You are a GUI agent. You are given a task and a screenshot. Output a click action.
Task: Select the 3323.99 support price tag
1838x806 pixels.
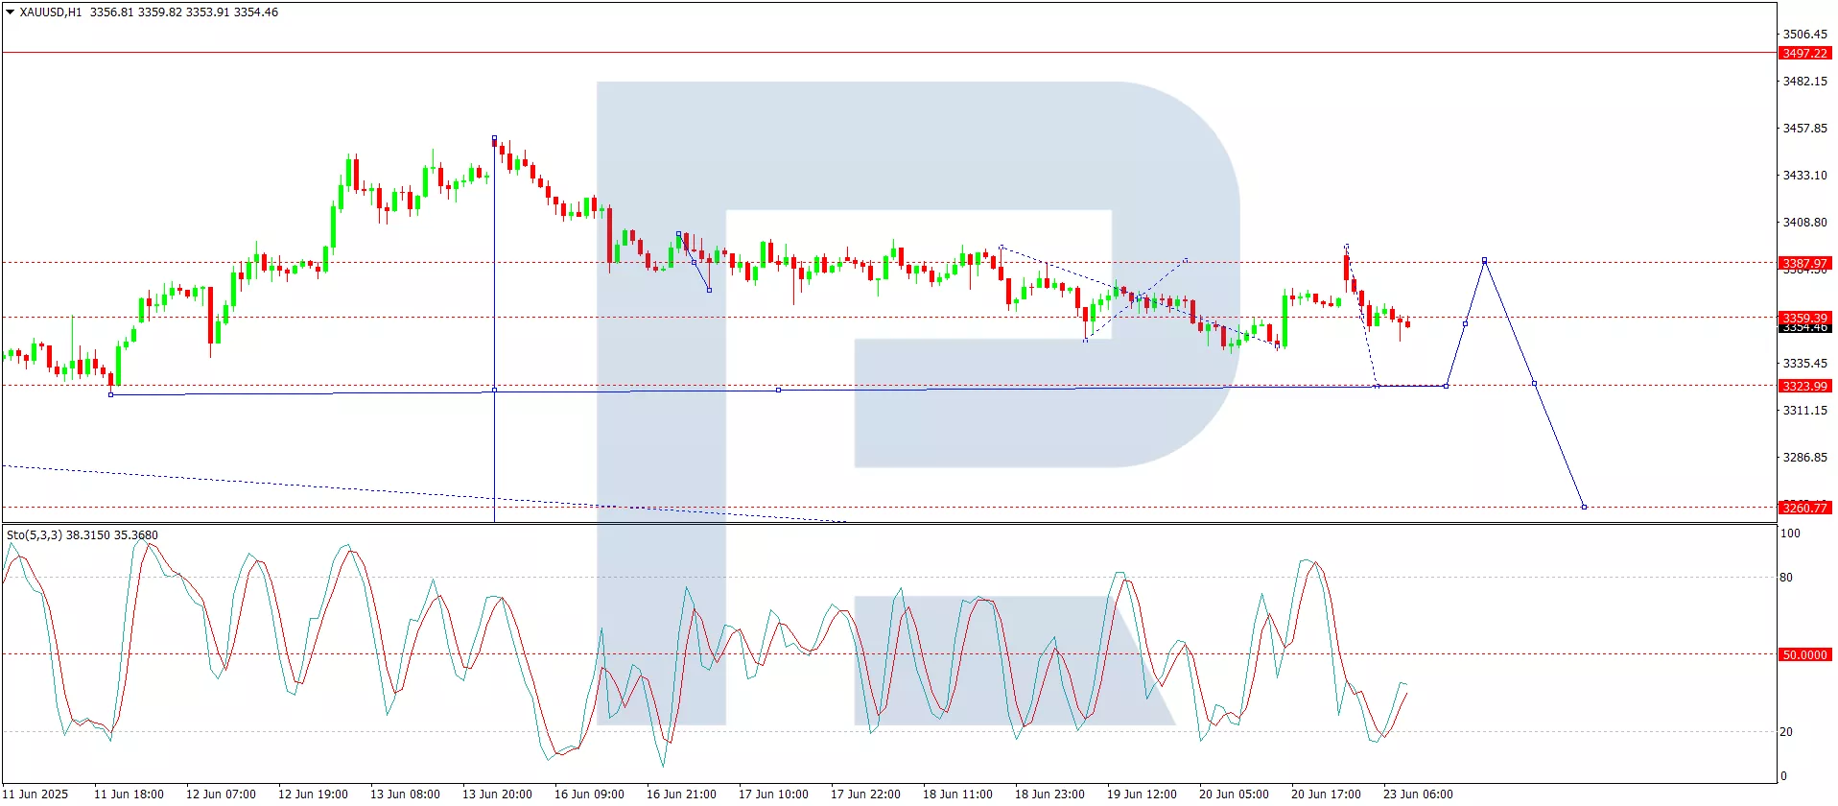(1804, 386)
